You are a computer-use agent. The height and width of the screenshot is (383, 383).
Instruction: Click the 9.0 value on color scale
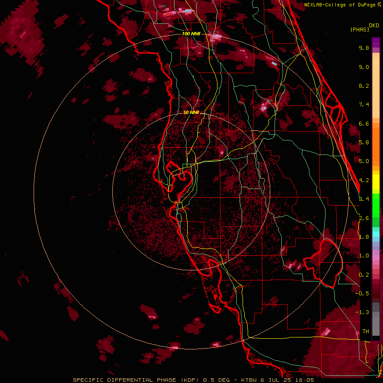click(x=364, y=67)
